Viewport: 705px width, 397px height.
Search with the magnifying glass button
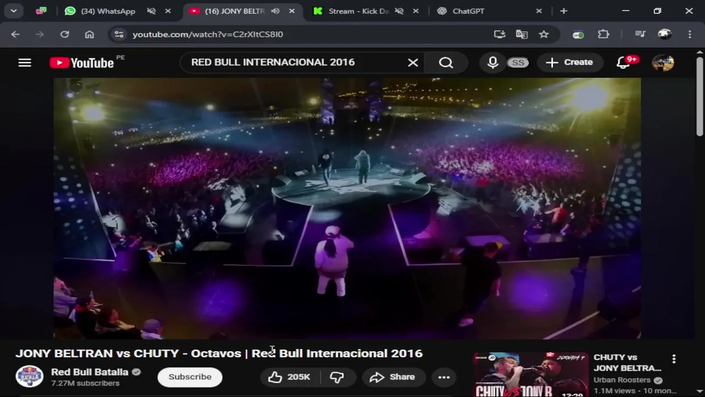446,62
